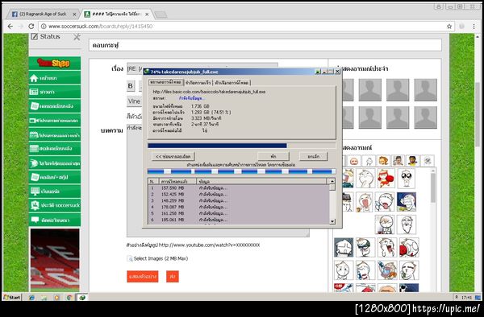Click the dark blue download progress bar
484x317 pixels.
[242, 146]
